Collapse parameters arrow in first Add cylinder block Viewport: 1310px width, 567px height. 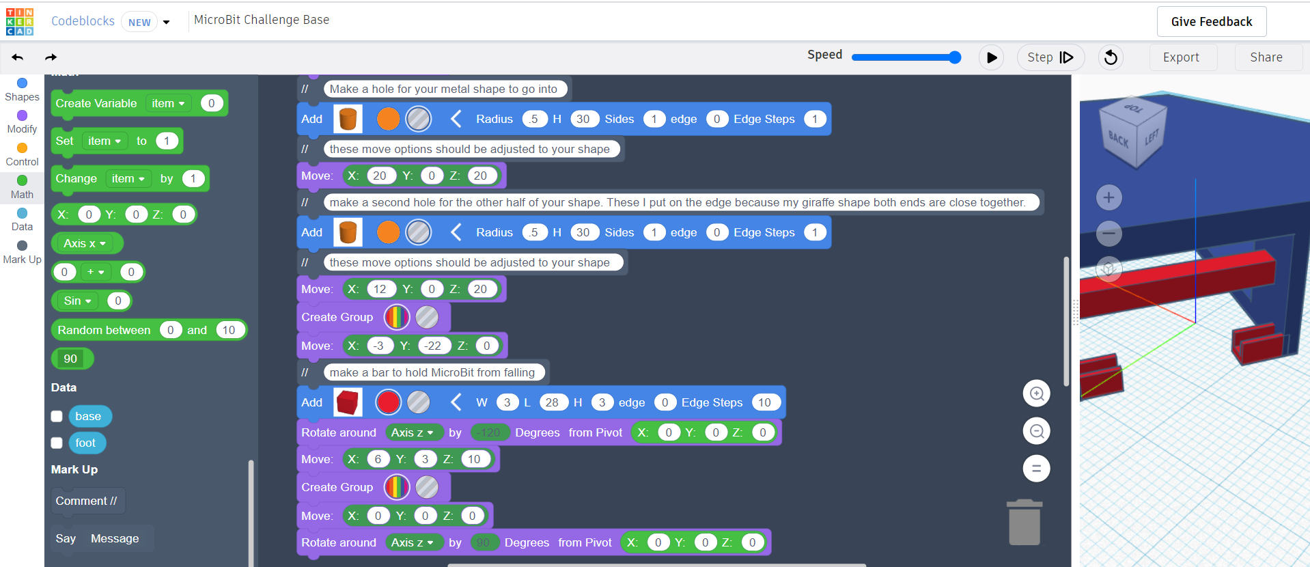pyautogui.click(x=456, y=119)
